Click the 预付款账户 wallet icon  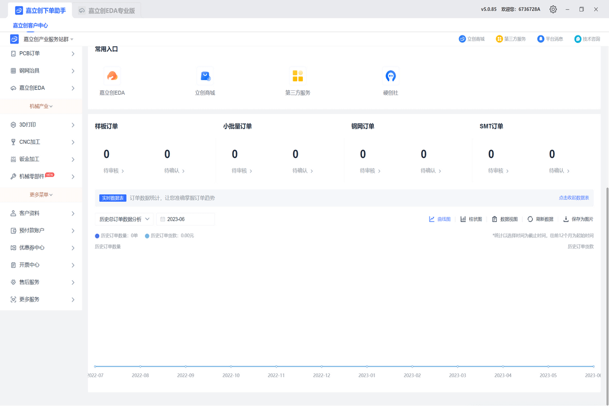pyautogui.click(x=13, y=231)
